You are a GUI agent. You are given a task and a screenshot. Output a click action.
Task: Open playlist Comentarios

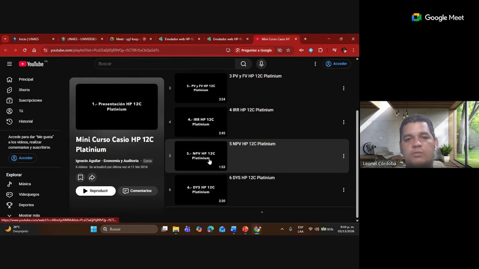pos(137,191)
